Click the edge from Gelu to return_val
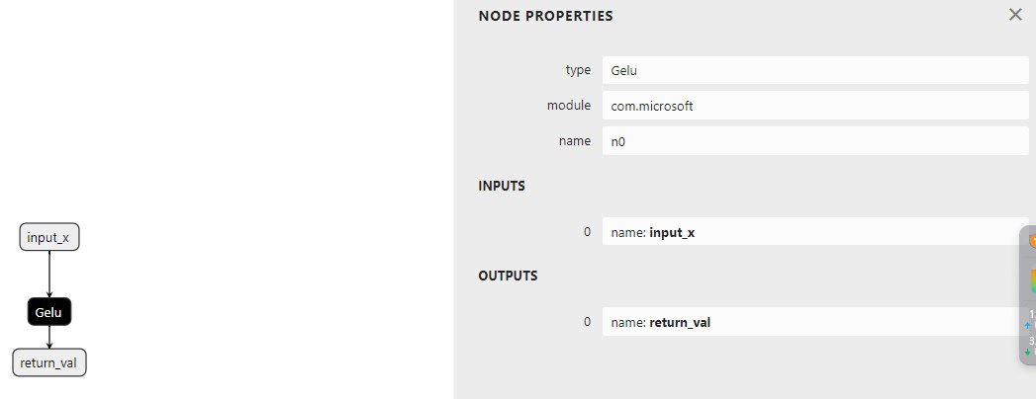Image resolution: width=1036 pixels, height=399 pixels. coord(49,337)
